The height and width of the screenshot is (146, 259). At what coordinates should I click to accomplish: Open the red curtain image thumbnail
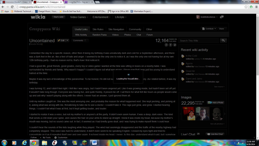[x=189, y=114]
